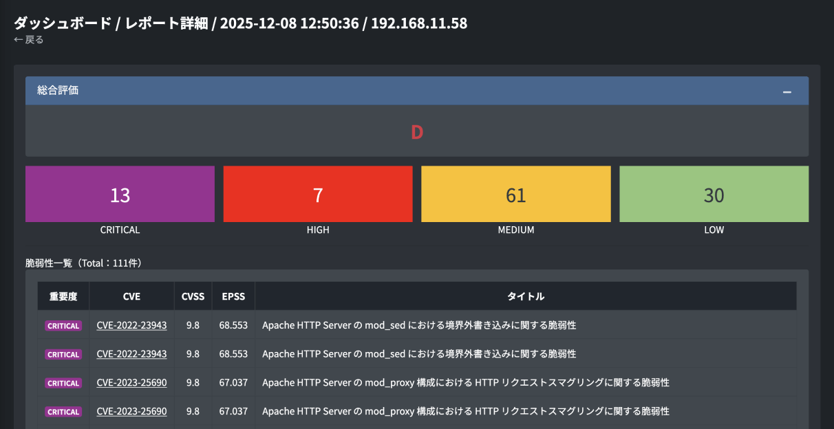Open CVE-2022-23943 link in the second row

(x=131, y=354)
